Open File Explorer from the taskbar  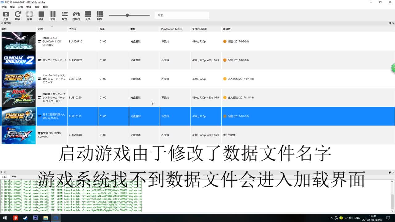pyautogui.click(x=46, y=218)
